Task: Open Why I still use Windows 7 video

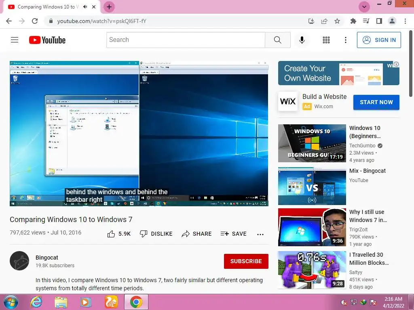Action: tap(312, 227)
